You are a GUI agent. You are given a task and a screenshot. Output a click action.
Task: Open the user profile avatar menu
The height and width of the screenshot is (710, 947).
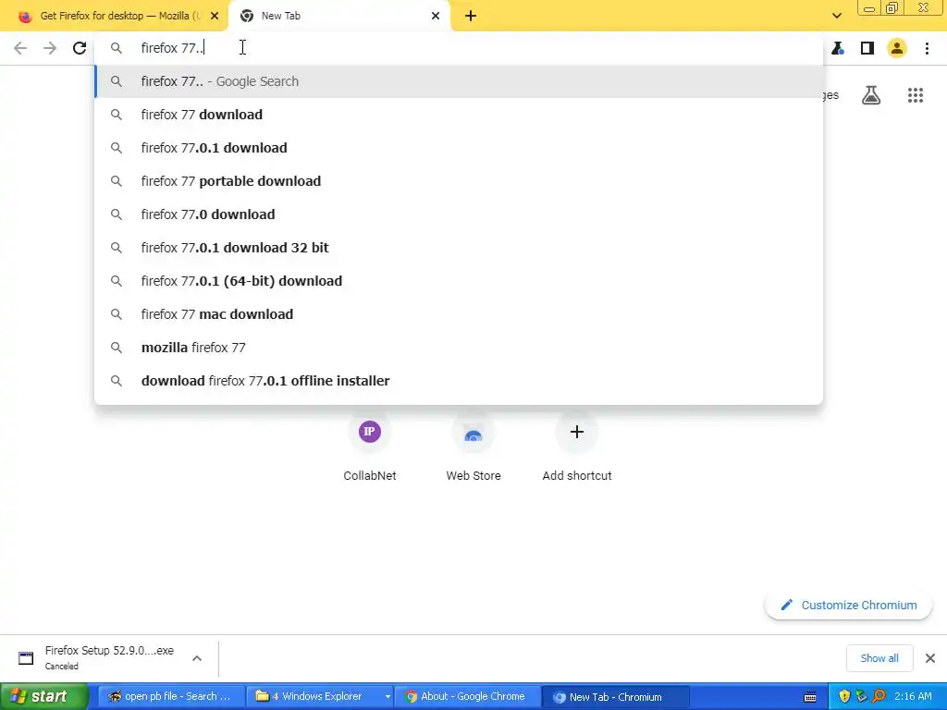tap(897, 48)
